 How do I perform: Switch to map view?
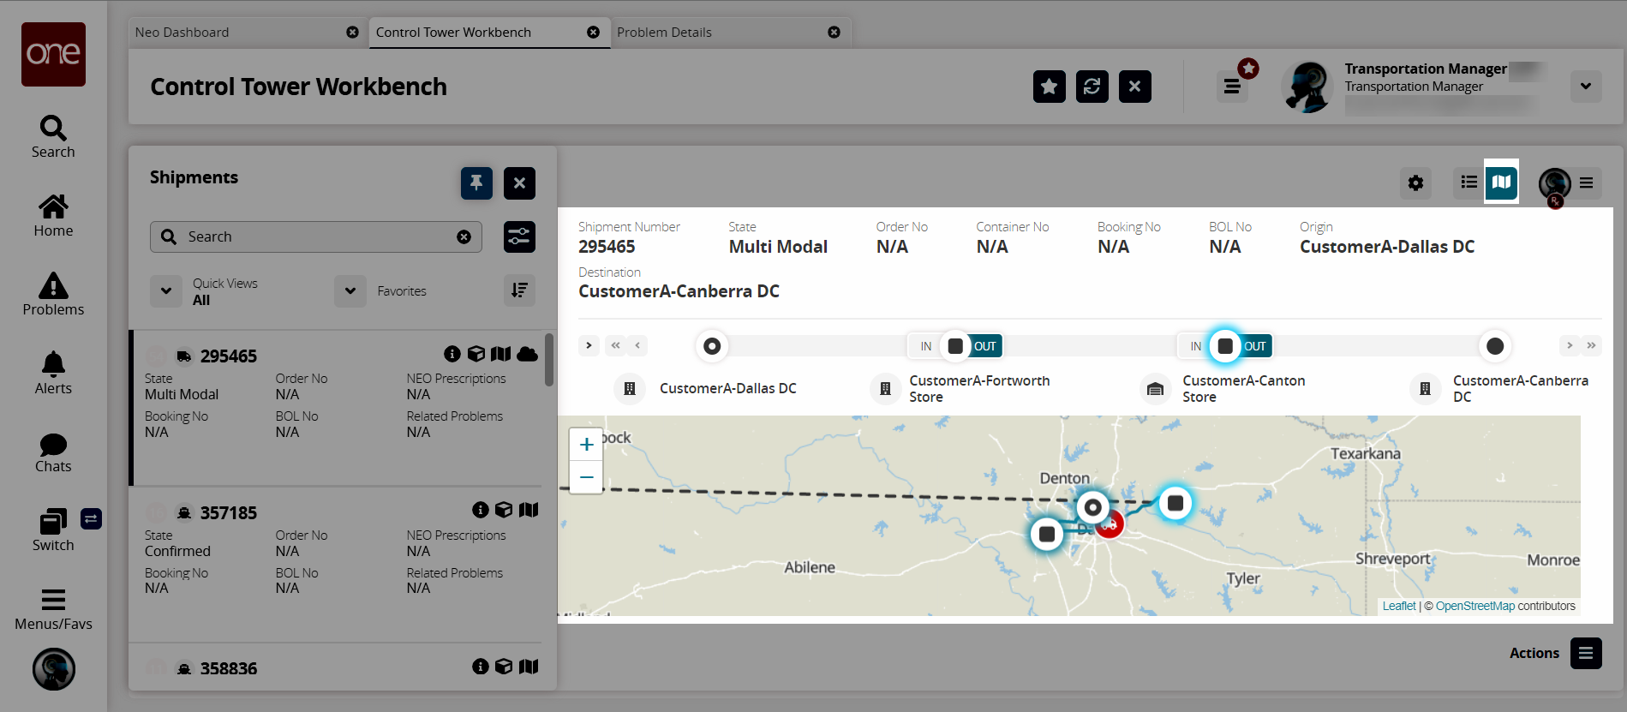(1501, 182)
